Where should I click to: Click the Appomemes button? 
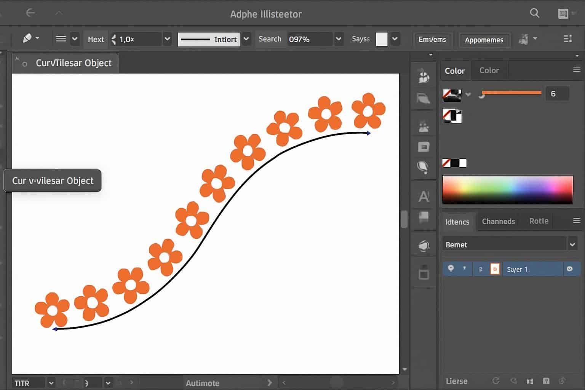point(484,40)
